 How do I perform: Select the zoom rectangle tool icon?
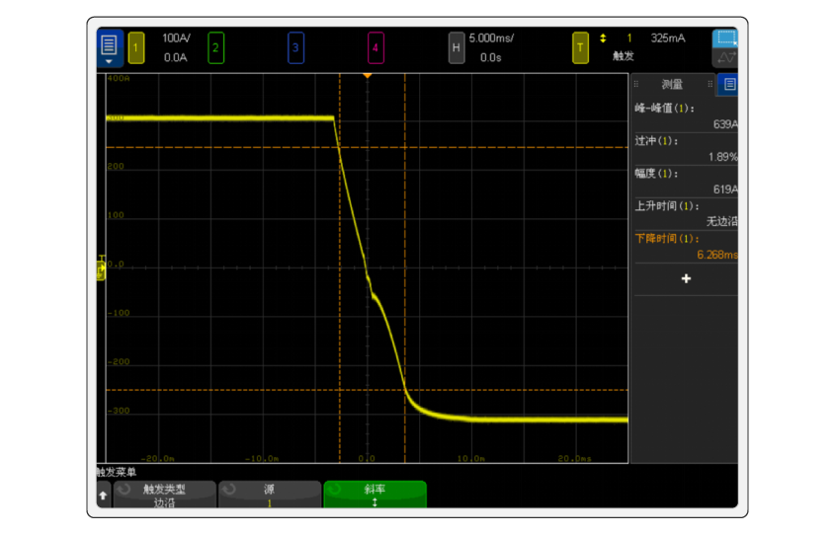[x=725, y=38]
